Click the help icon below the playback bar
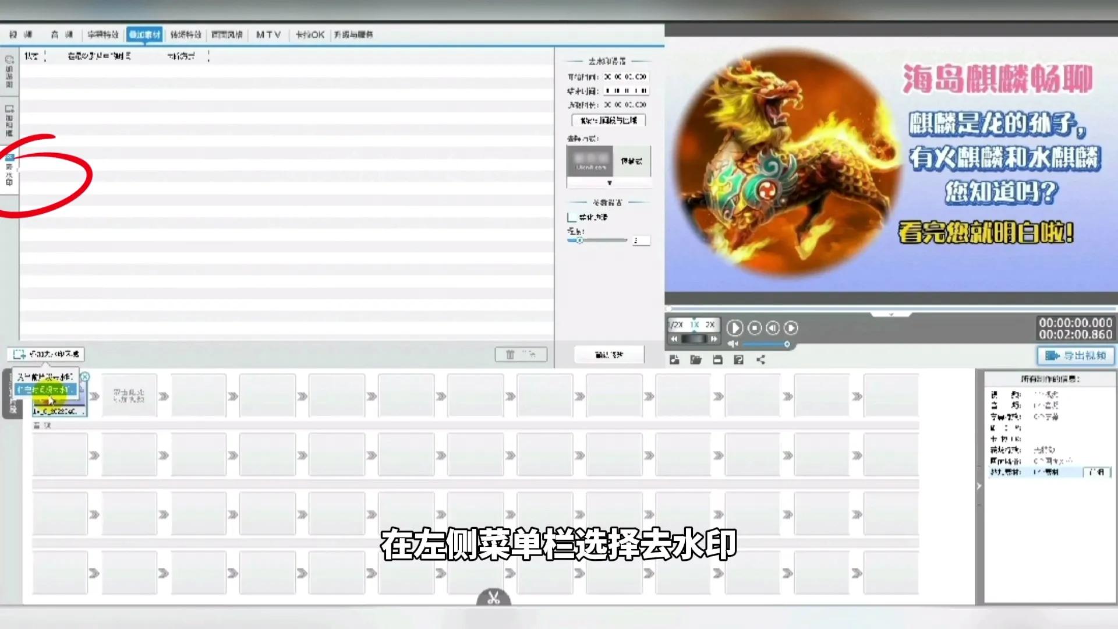1118x629 pixels. [738, 360]
